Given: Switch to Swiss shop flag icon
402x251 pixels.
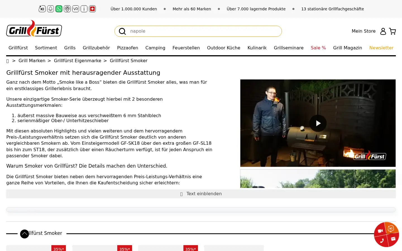Looking at the screenshot, I should tap(92, 9).
